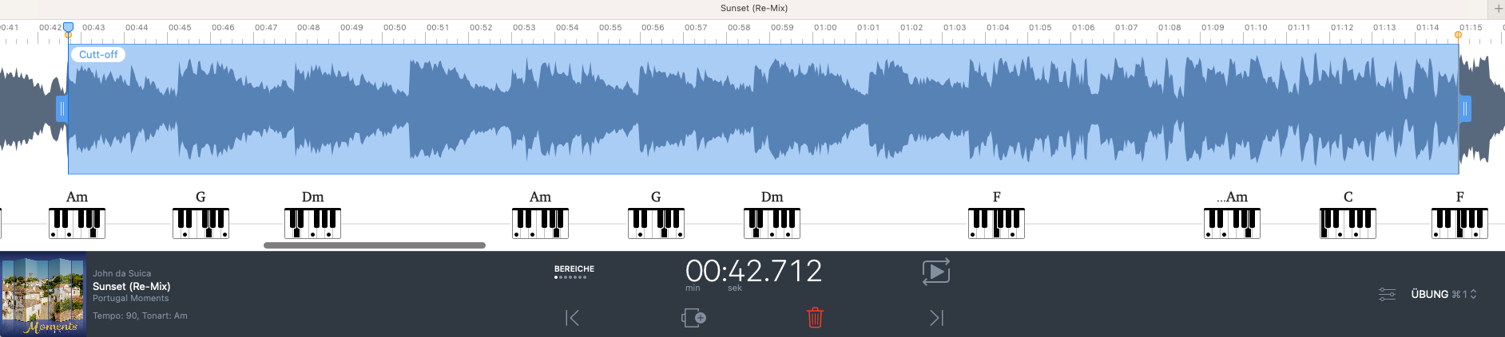This screenshot has height=337, width=1505.
Task: Toggle loop playback of the region
Action: click(935, 272)
